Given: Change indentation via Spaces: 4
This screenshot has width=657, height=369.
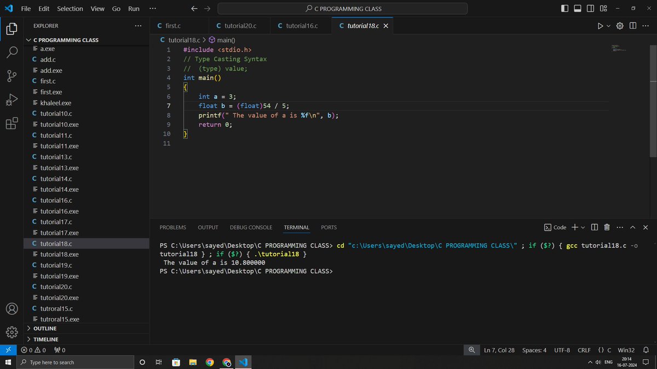Looking at the screenshot, I should click(x=534, y=350).
